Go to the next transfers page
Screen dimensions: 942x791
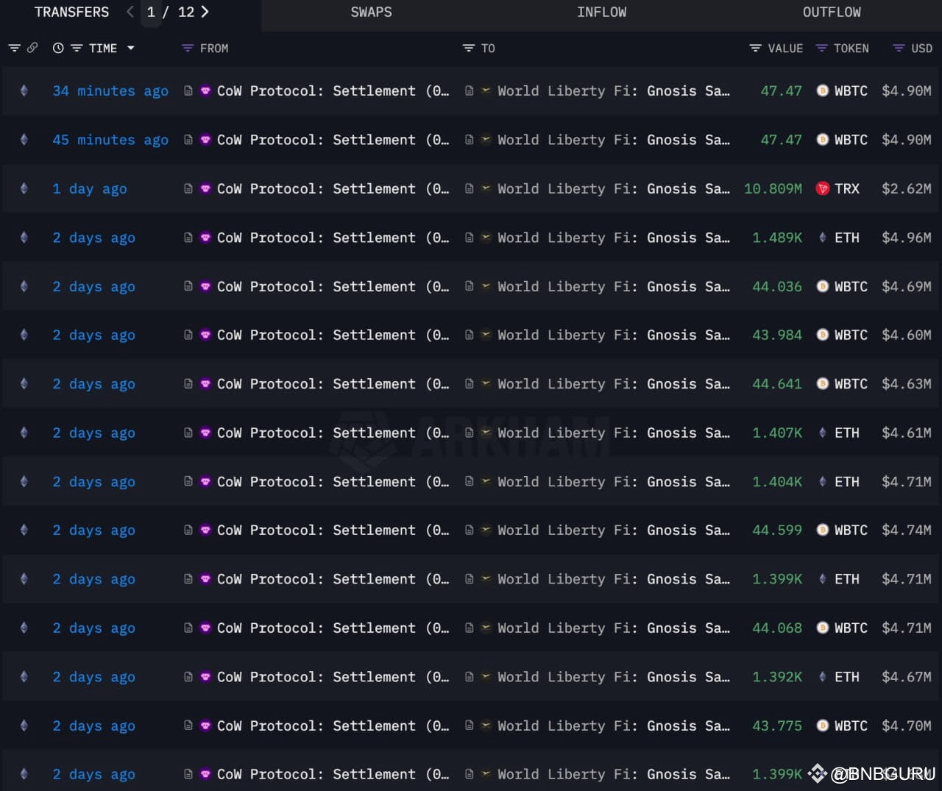click(205, 12)
